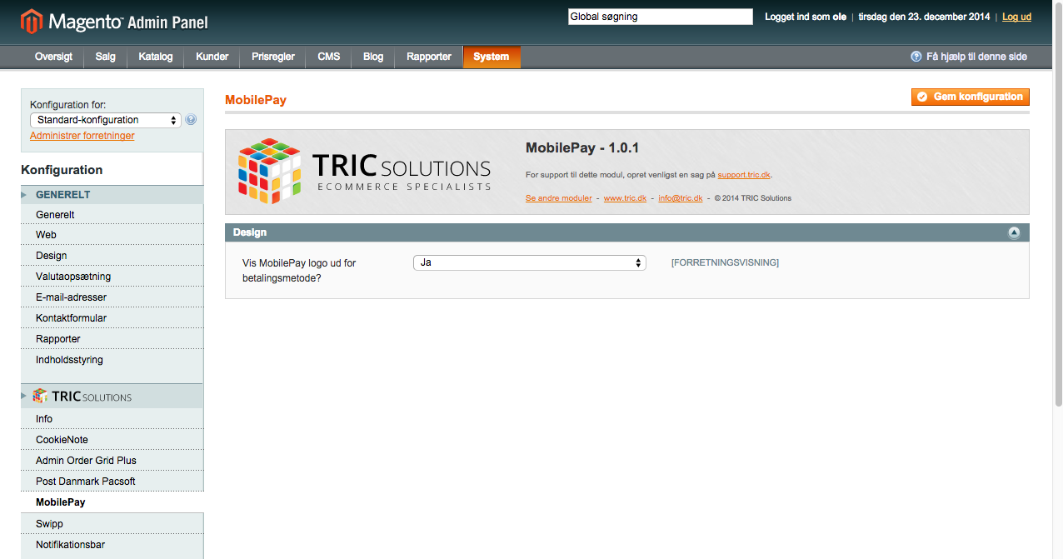
Task: Collapse the Design section using the arrow icon
Action: (1014, 233)
